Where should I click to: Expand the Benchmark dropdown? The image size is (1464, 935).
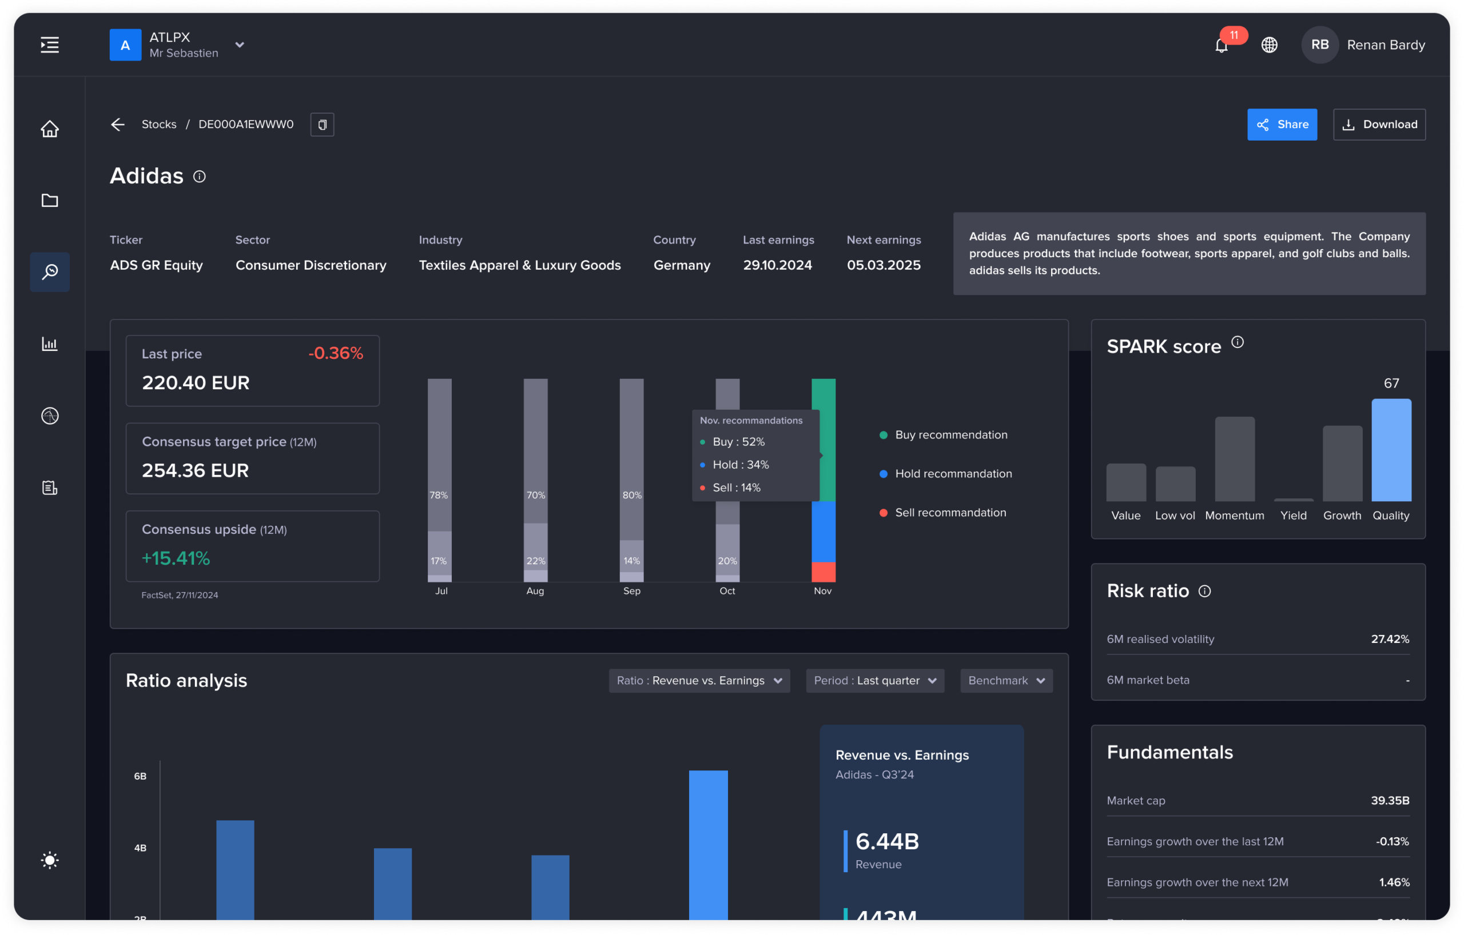[1006, 681]
